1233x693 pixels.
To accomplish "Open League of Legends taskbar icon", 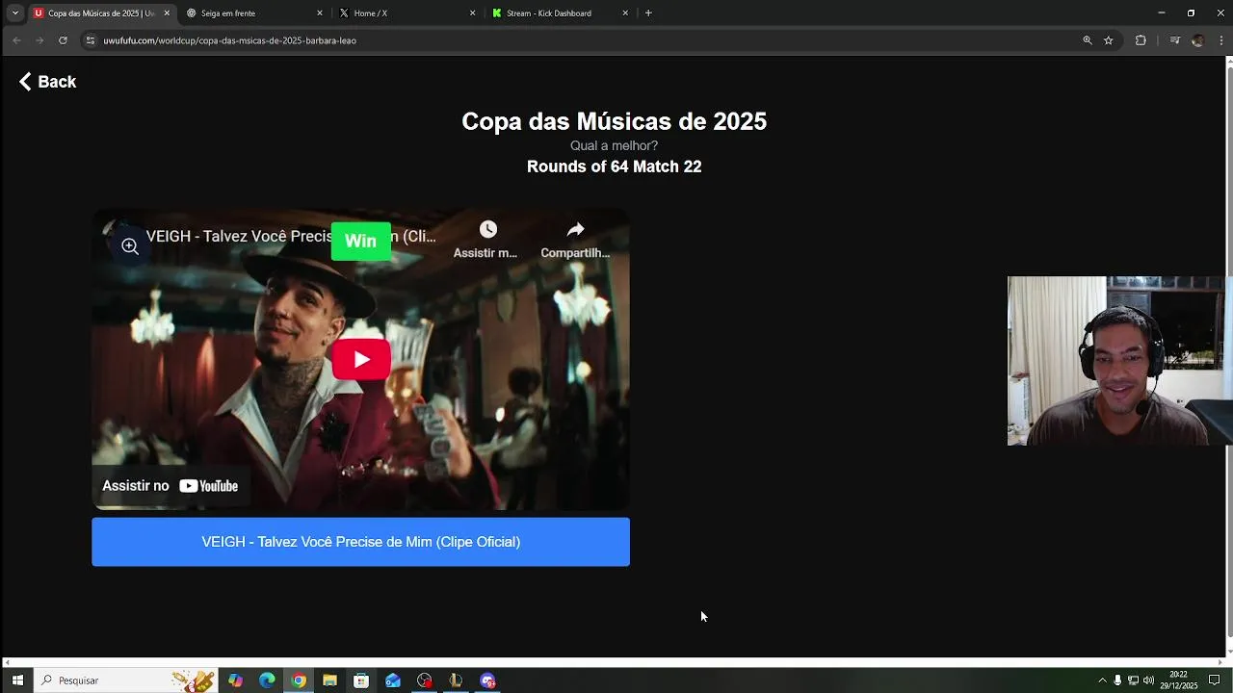I will pyautogui.click(x=456, y=680).
